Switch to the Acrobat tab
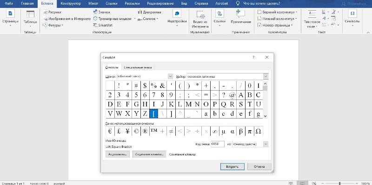The image size is (372, 185). [222, 4]
